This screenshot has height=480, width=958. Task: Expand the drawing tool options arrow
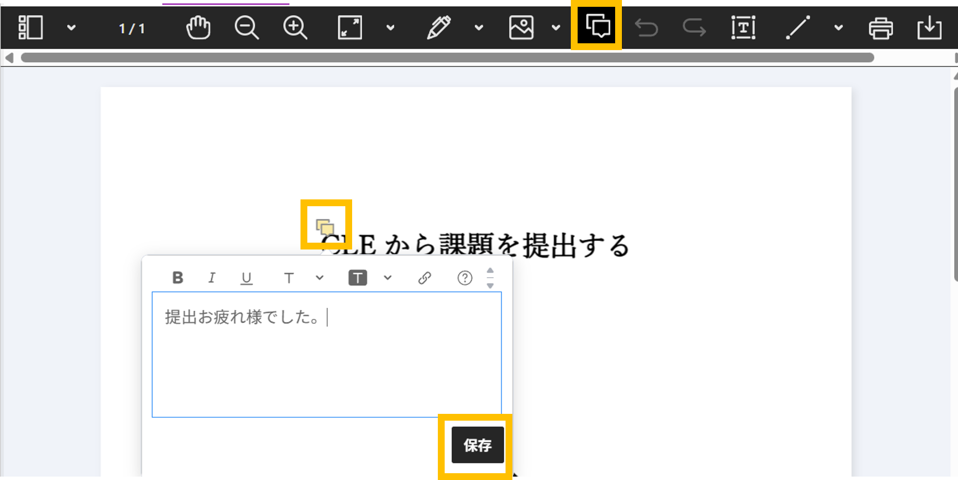coord(479,28)
